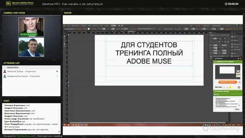The height and width of the screenshot is (138, 245).
Task: Select the Crop tool in the Muse toolbox
Action: [x=65, y=36]
